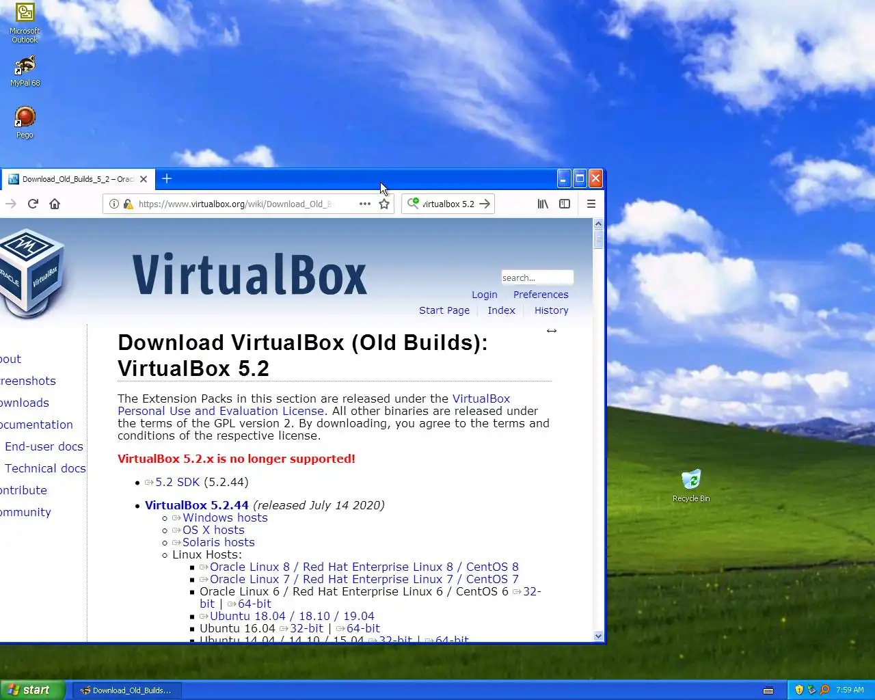The width and height of the screenshot is (875, 700).
Task: Click the width toggle double-arrow icon
Action: [552, 331]
